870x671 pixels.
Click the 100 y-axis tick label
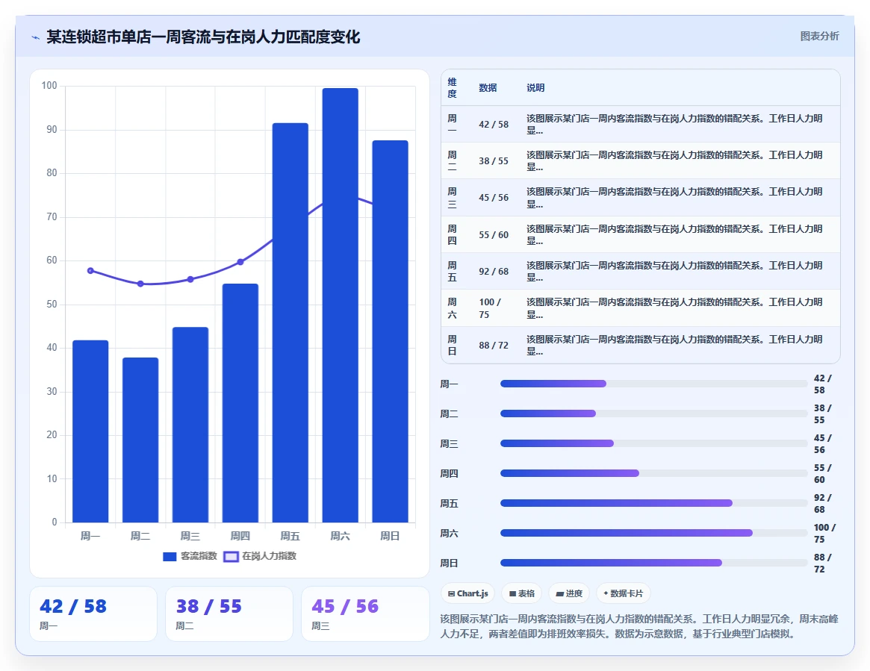[49, 85]
